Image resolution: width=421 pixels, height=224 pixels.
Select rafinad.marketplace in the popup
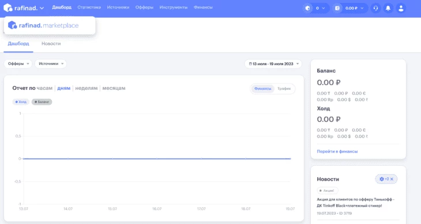(x=50, y=25)
